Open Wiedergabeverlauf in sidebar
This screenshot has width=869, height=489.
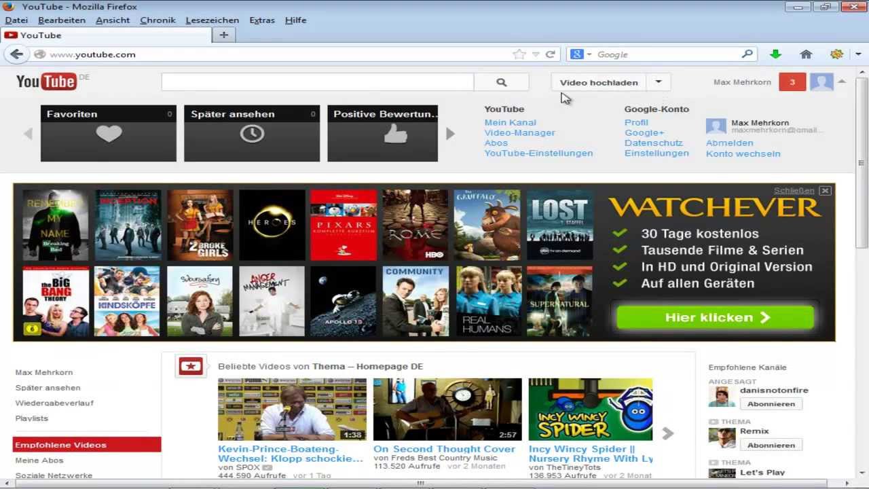[x=54, y=403]
